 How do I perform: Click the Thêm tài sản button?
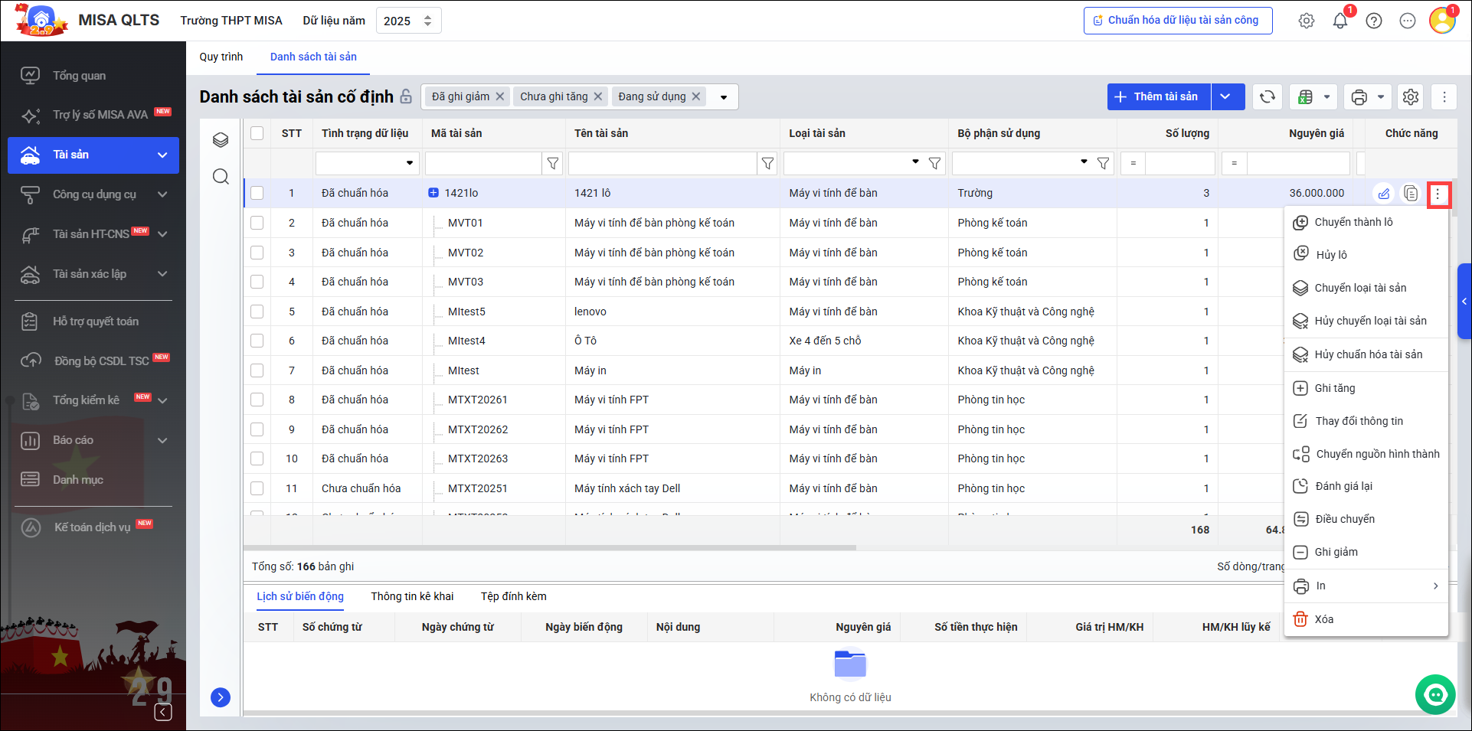1158,97
